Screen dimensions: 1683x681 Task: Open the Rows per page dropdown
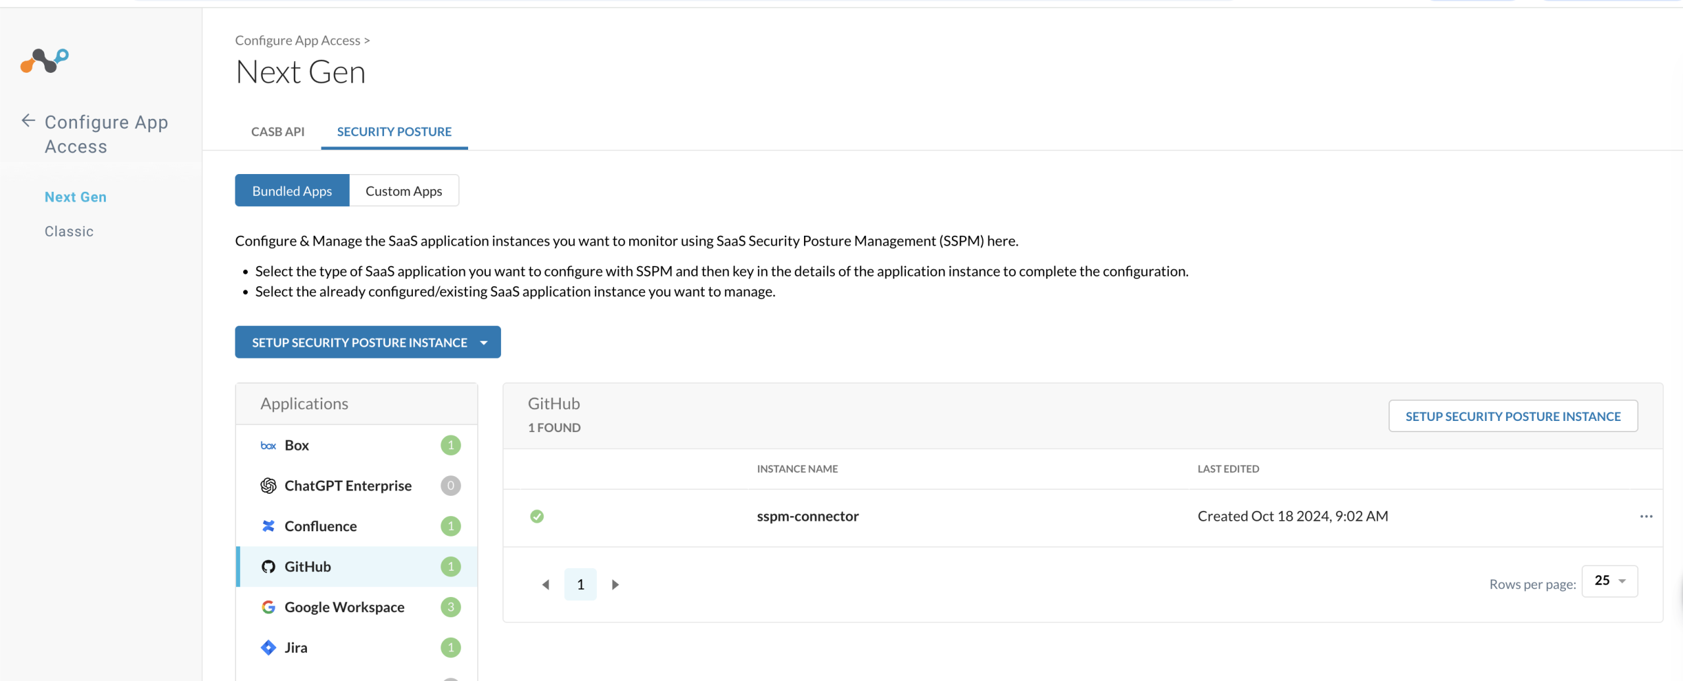tap(1609, 581)
